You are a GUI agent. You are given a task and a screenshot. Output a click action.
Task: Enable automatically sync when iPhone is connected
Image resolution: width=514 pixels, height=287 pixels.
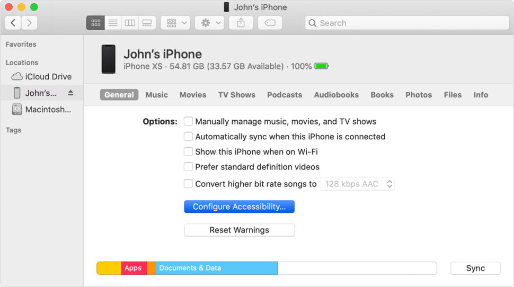click(188, 136)
